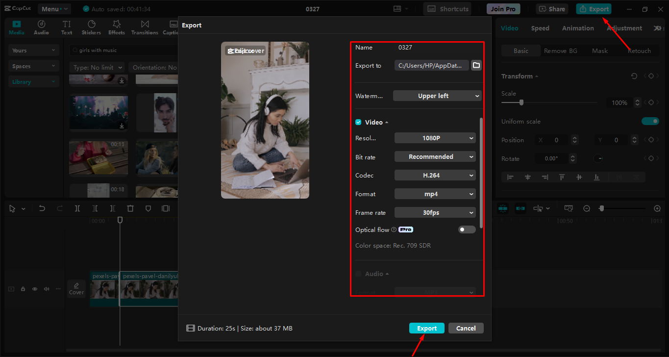Click the Redo icon above the timeline
669x357 pixels.
click(x=59, y=208)
